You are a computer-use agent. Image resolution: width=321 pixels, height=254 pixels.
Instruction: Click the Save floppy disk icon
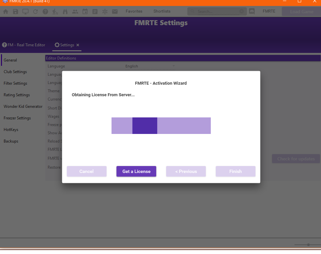16,12
